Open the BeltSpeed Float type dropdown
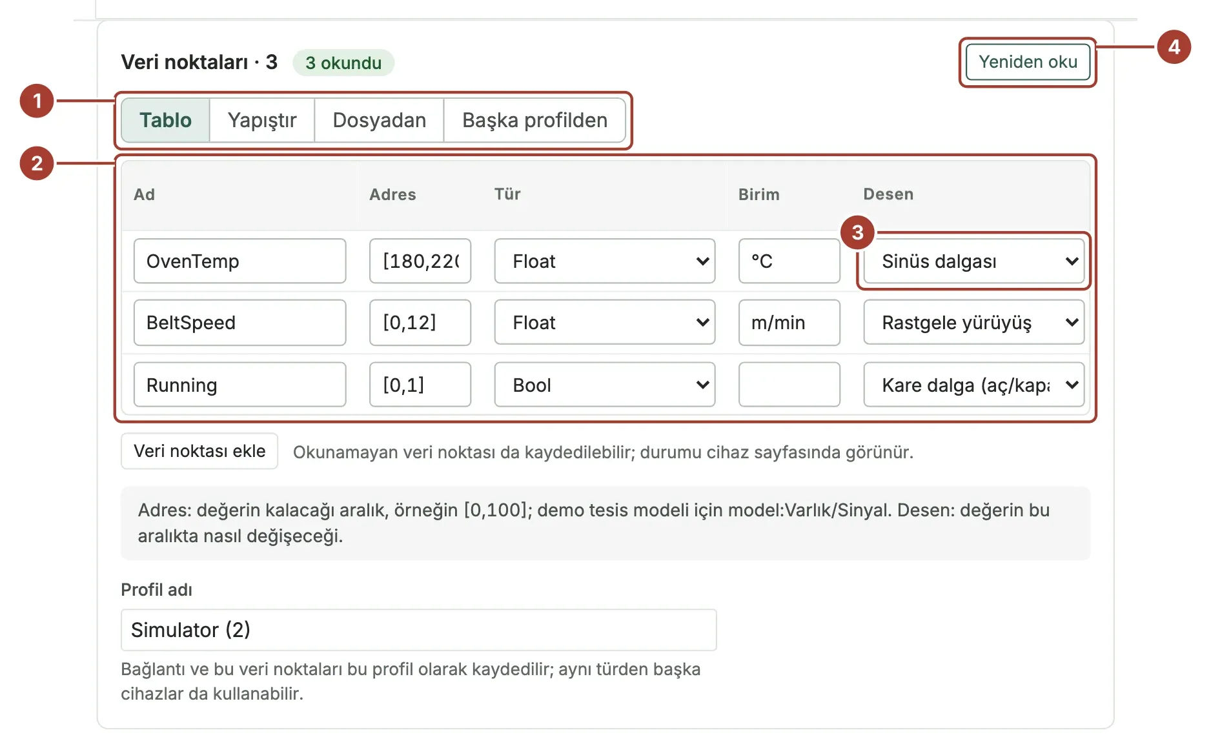The width and height of the screenshot is (1211, 750). point(605,322)
